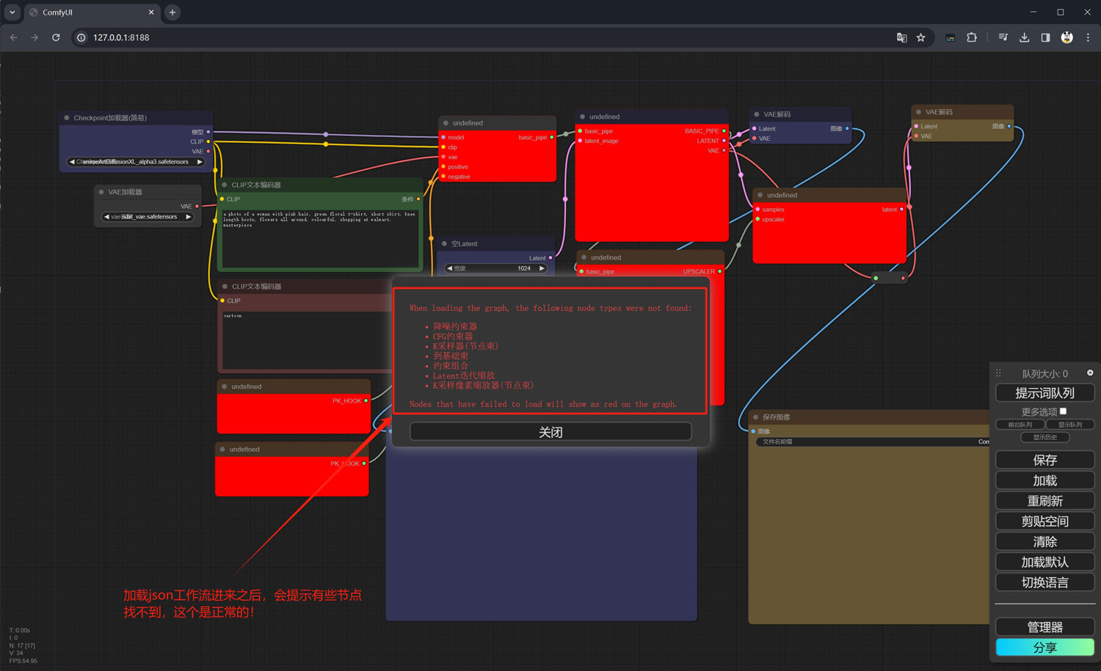Open a new browser tab
The image size is (1101, 671).
click(172, 12)
